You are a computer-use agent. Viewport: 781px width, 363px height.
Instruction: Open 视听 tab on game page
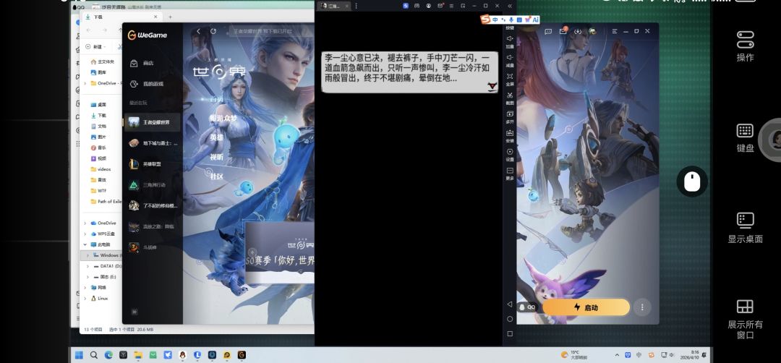coord(216,157)
